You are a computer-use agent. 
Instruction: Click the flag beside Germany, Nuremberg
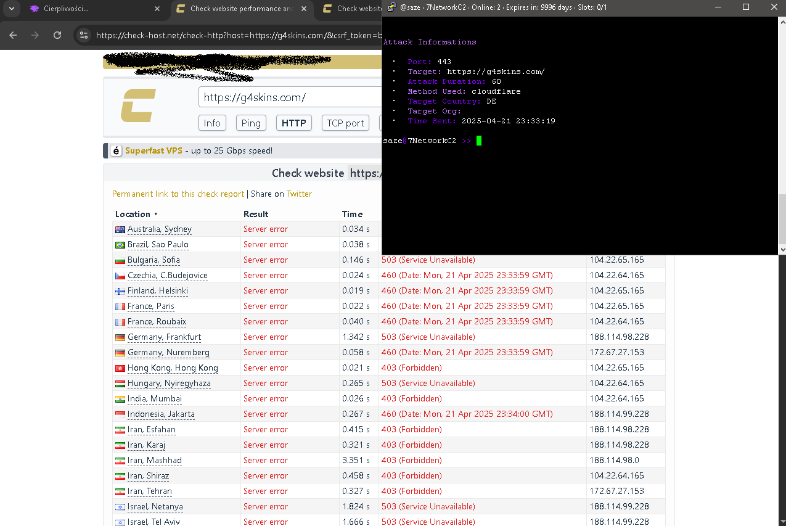120,353
